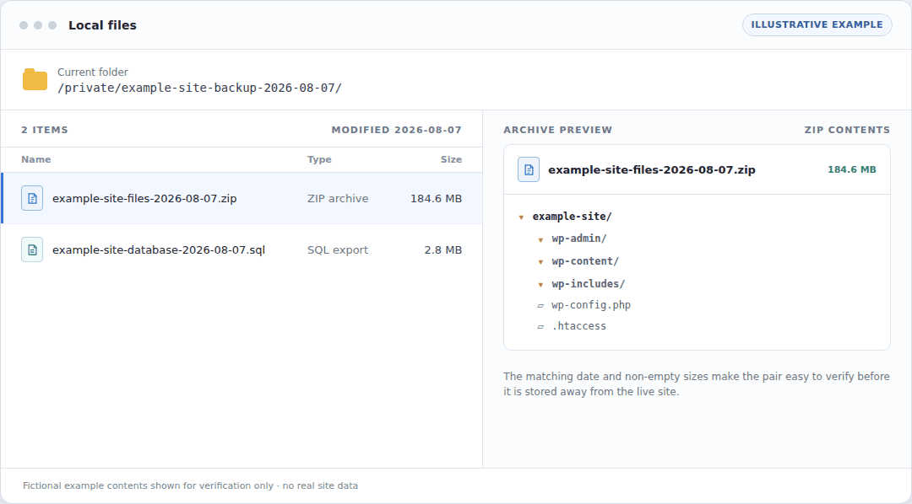
Task: Click the 2 ITEMS count label
Action: pyautogui.click(x=45, y=130)
